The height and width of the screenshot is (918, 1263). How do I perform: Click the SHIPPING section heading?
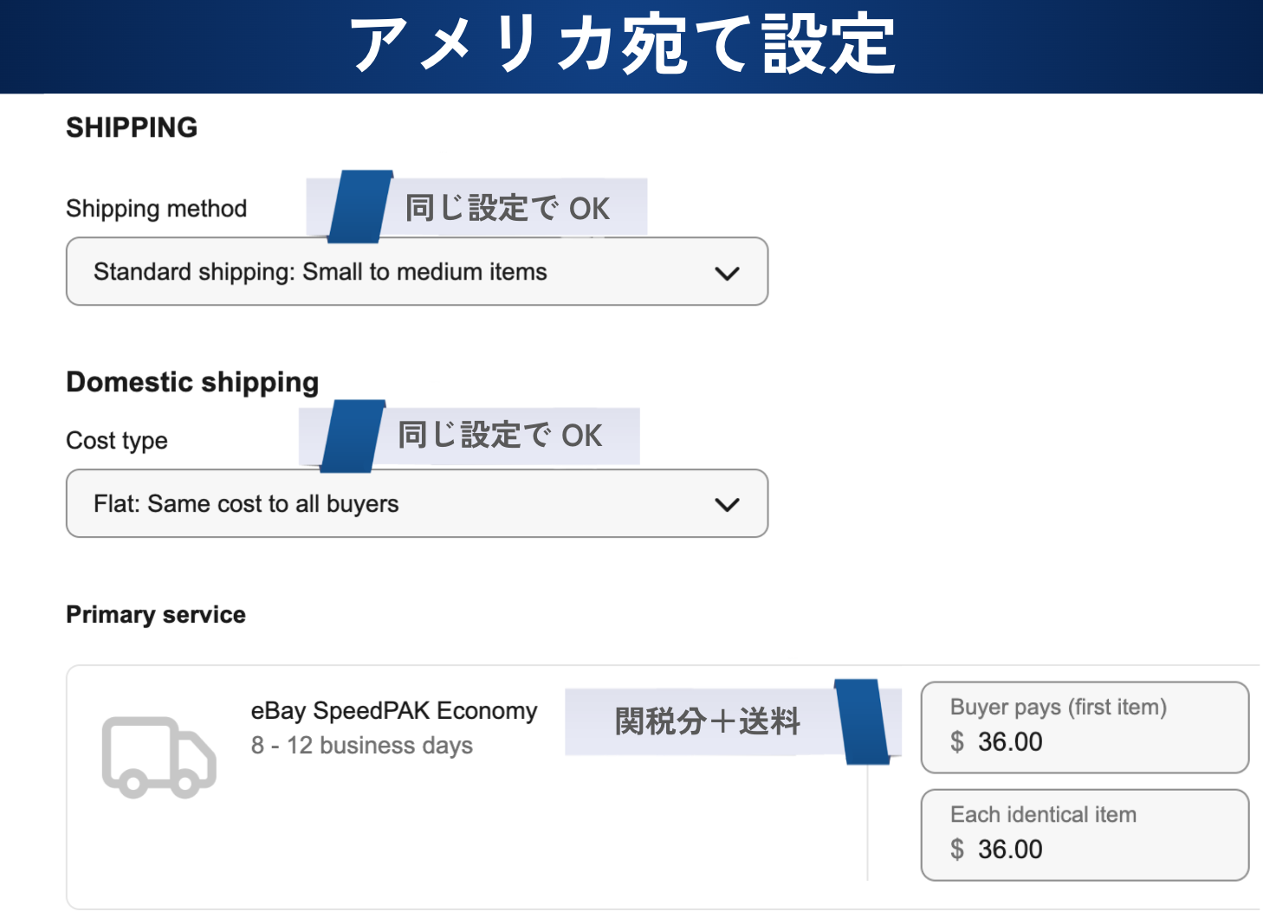[132, 127]
